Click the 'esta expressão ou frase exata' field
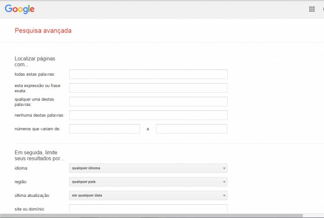Screen dimensions: 324x218 point(148,88)
